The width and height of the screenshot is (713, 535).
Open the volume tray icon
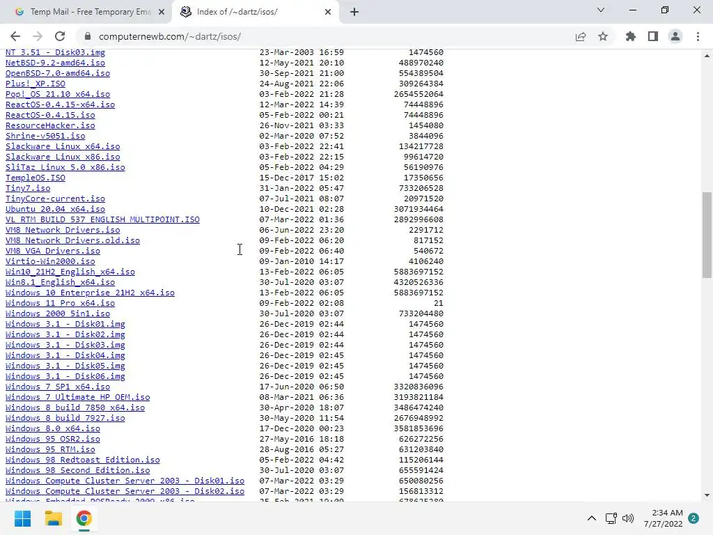[628, 518]
